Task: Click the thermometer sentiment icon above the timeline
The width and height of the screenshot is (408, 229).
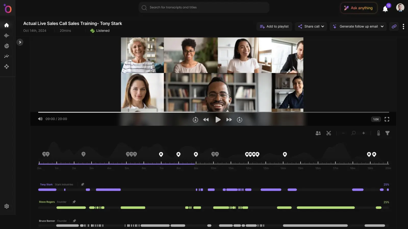Action: [x=379, y=133]
